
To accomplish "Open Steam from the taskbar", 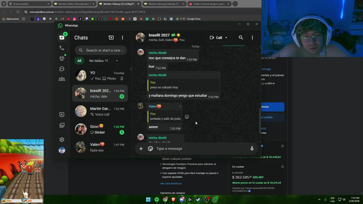I will 198,199.
